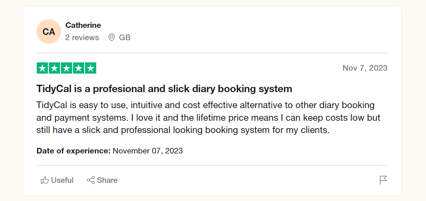Click the fifth green rating star
This screenshot has height=201, width=426.
(x=90, y=68)
